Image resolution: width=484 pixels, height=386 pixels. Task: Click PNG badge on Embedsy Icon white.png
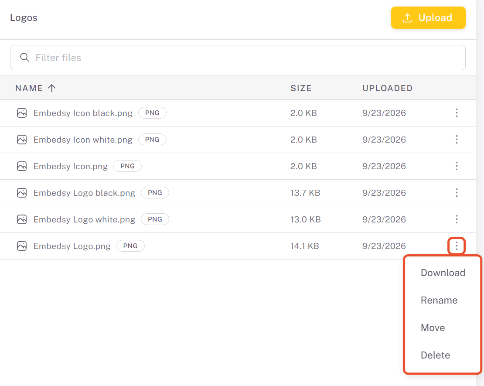click(x=152, y=139)
